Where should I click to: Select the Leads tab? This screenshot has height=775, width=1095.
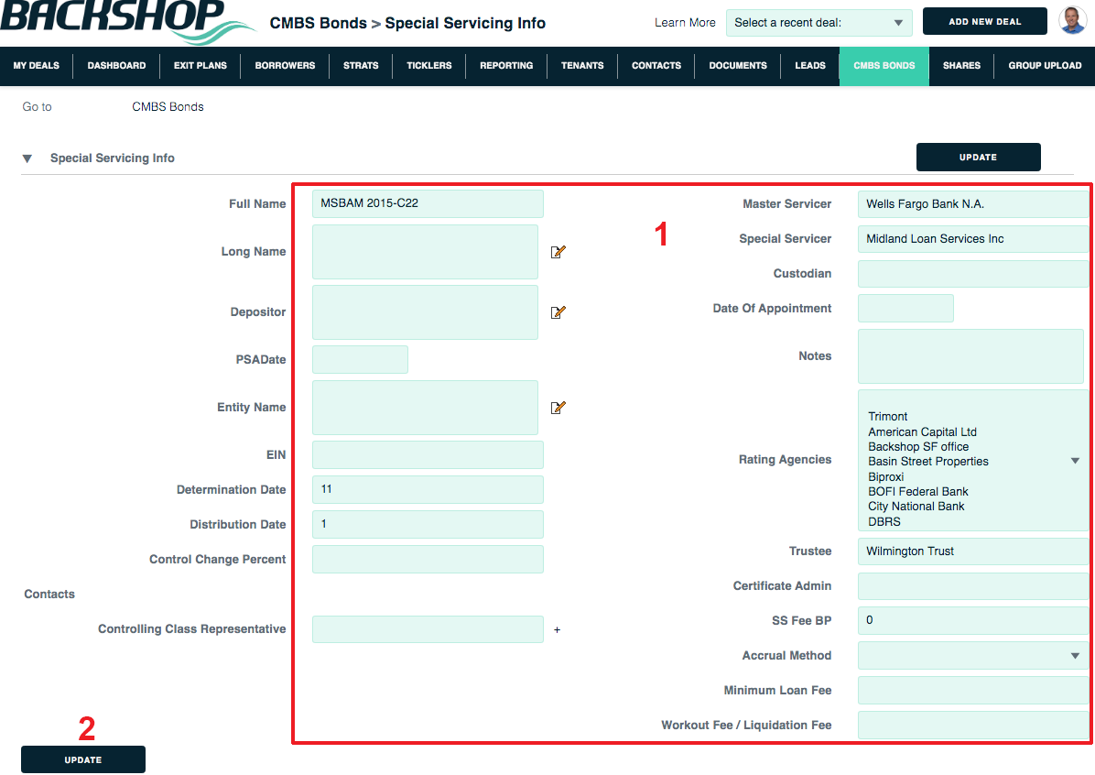tap(810, 66)
